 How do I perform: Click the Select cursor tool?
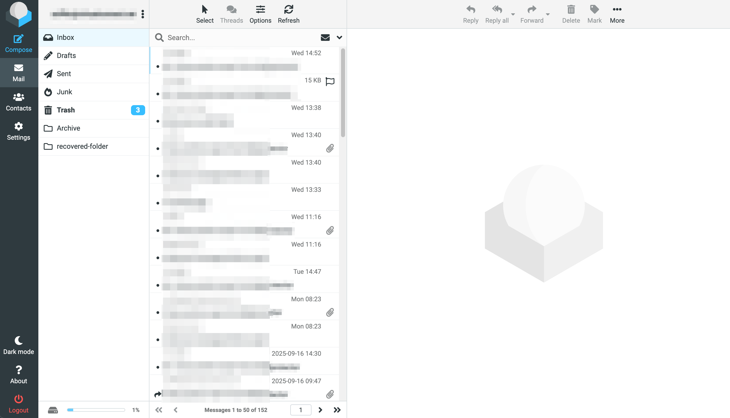click(x=205, y=10)
